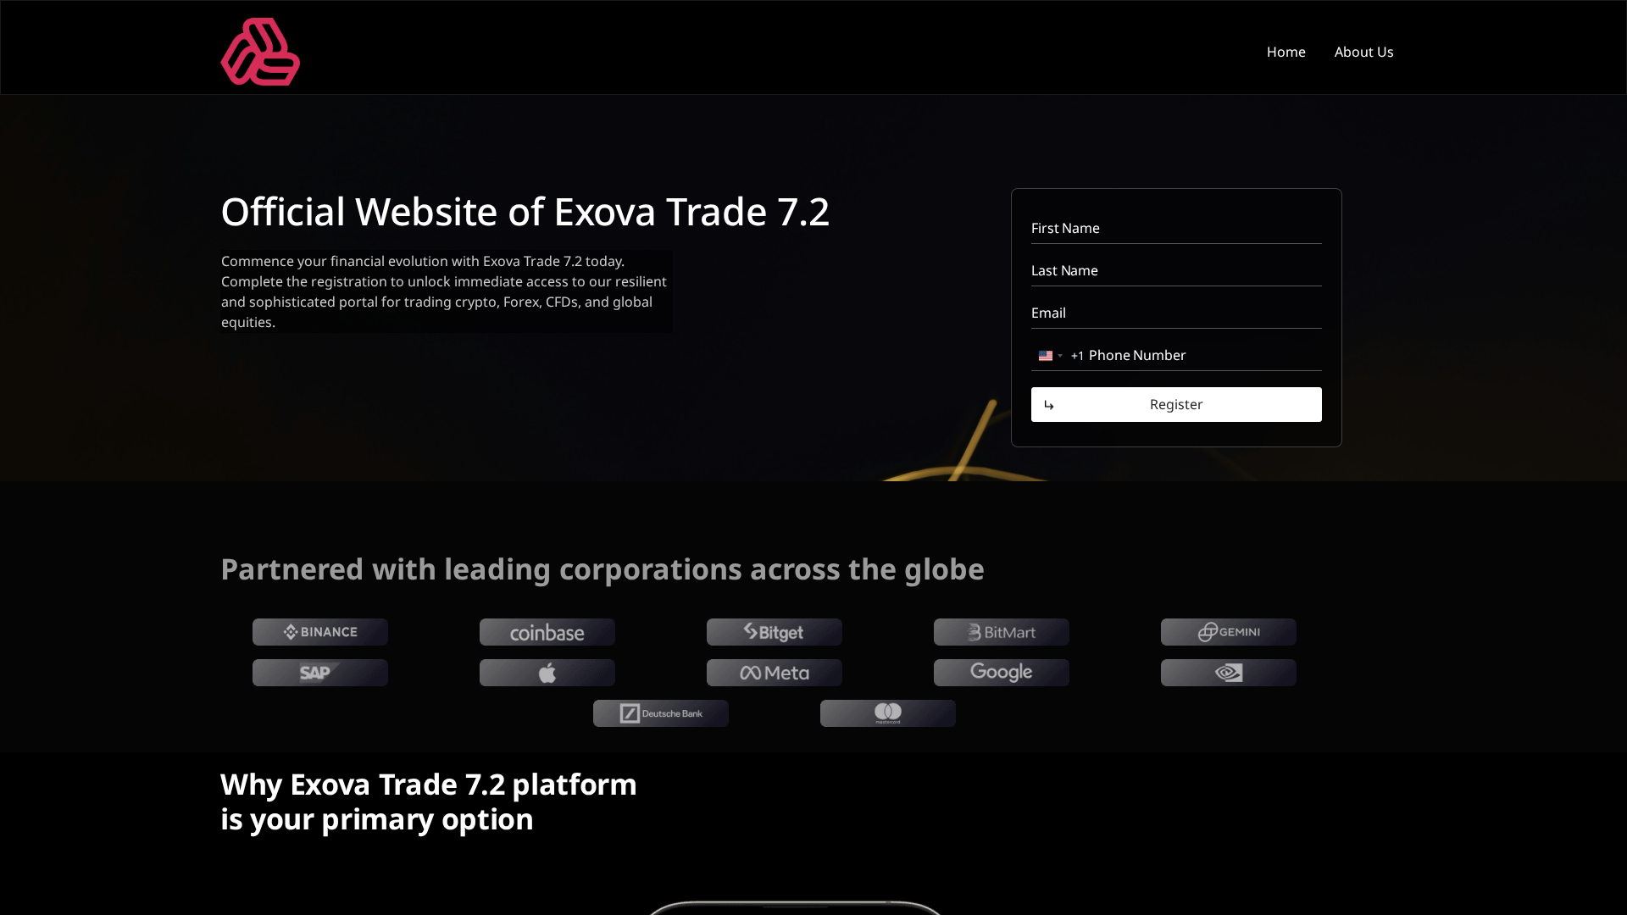Click the US flag chevron arrow
This screenshot has height=915, width=1627.
(1060, 356)
